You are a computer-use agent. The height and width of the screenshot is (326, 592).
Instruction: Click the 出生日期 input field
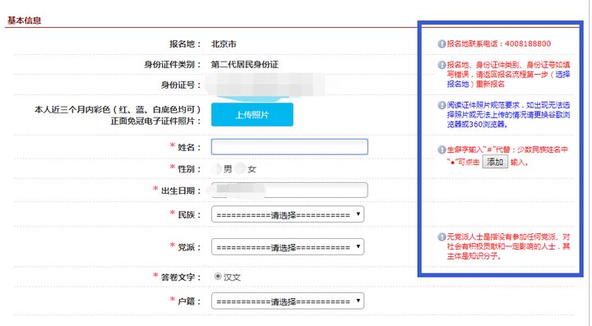(x=289, y=191)
